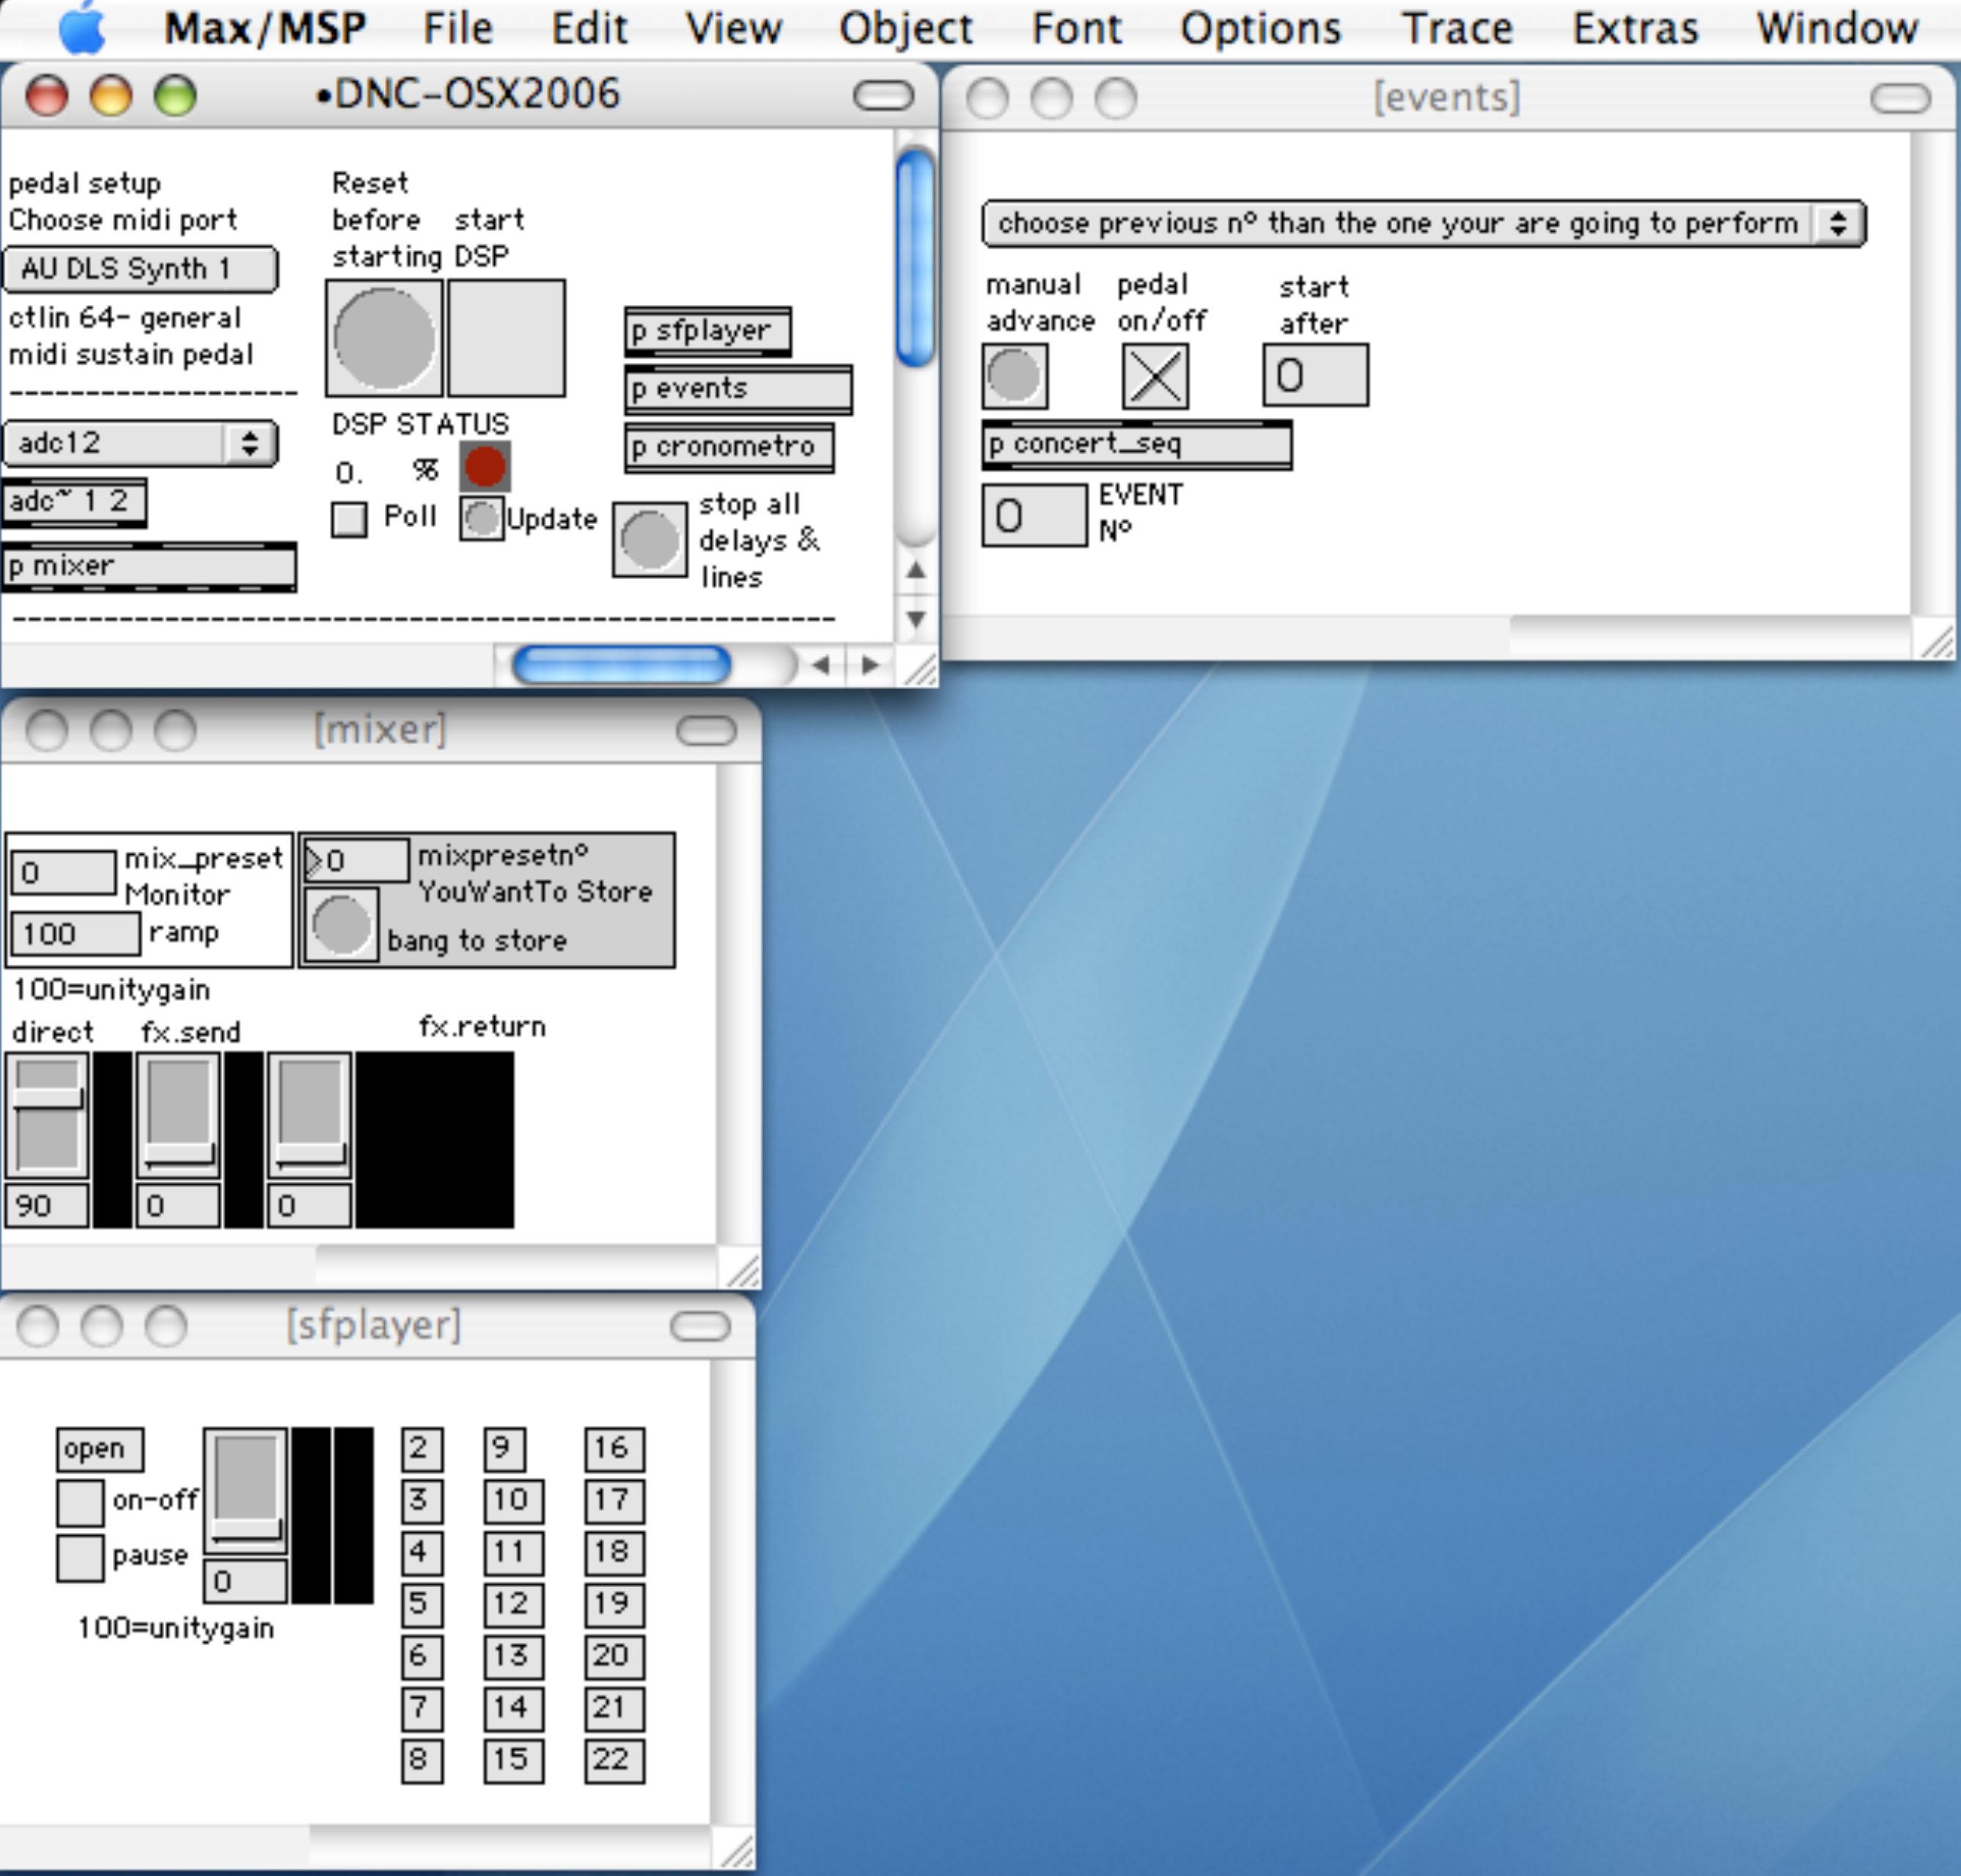Click the mixpresetn° number box to store
This screenshot has width=1961, height=1876.
(356, 860)
